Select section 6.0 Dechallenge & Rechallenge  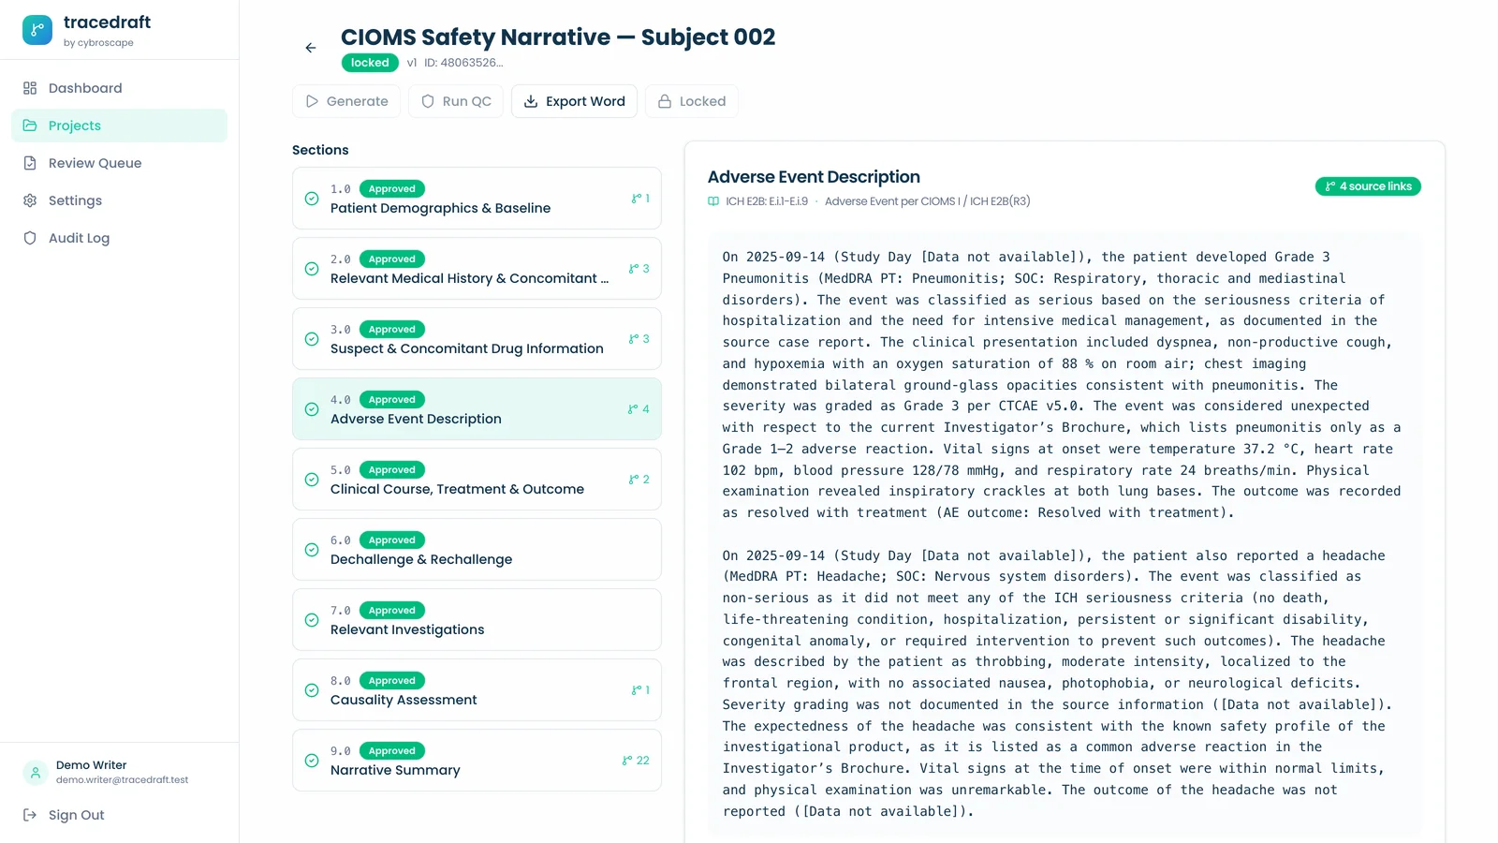coord(477,550)
